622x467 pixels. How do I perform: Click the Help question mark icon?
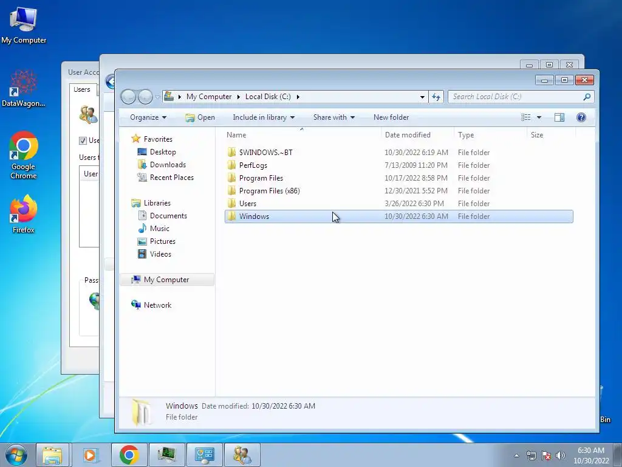tap(581, 117)
